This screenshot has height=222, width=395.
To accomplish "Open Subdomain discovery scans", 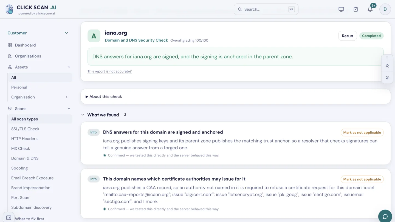I will coord(32,208).
